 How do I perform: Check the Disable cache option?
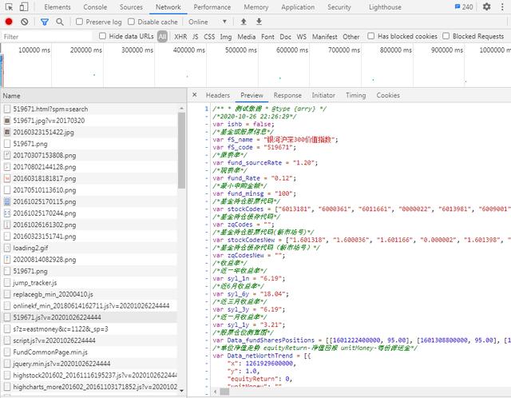132,22
